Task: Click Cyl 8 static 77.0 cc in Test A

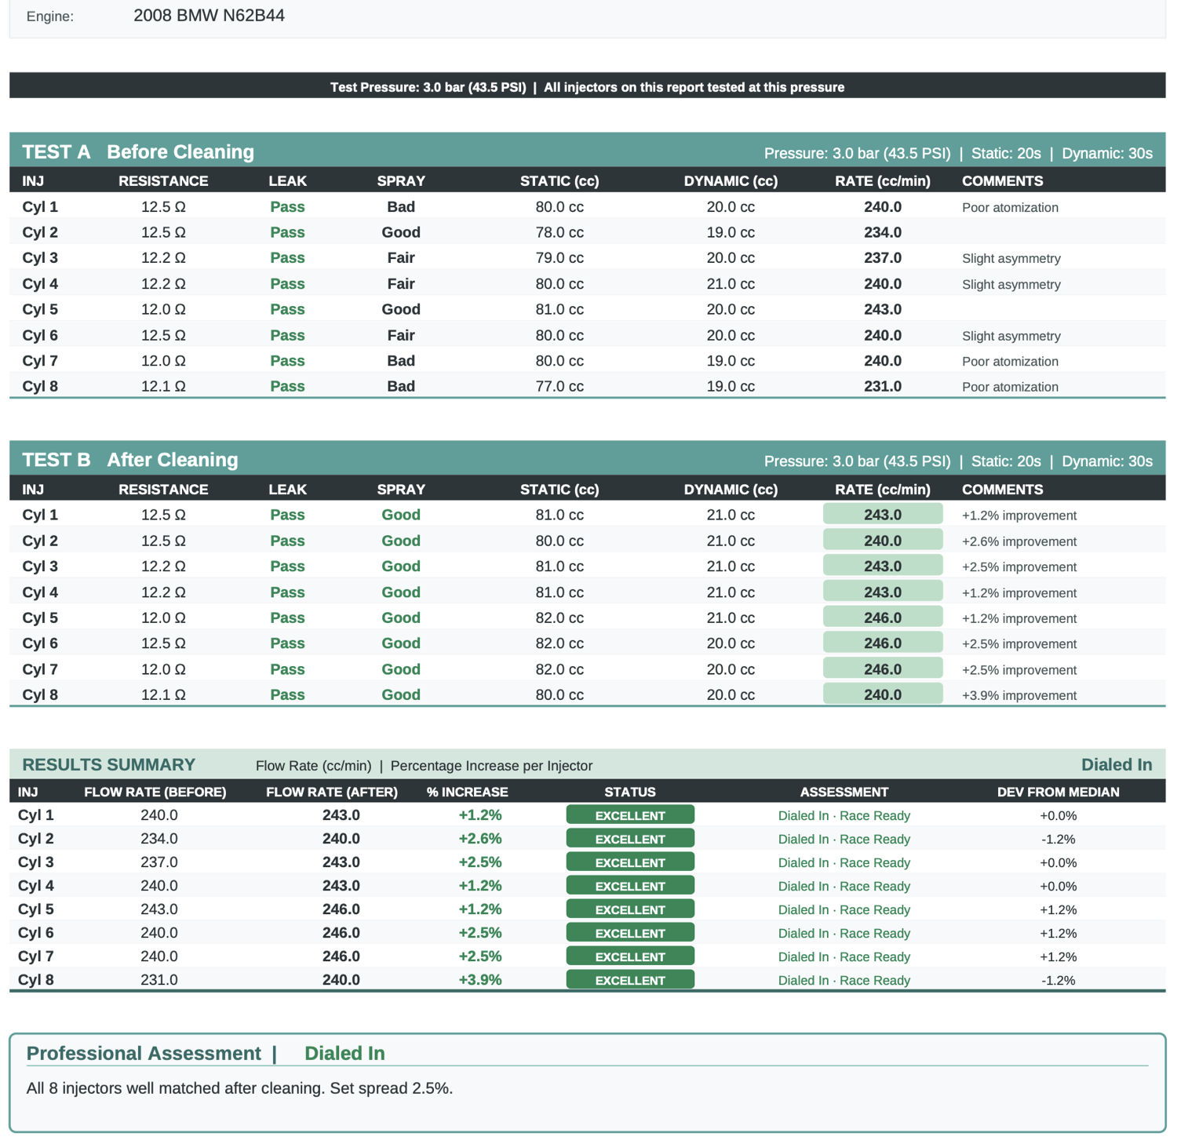Action: 559,386
